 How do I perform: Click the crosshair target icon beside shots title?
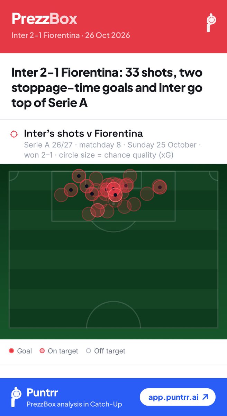click(x=14, y=134)
